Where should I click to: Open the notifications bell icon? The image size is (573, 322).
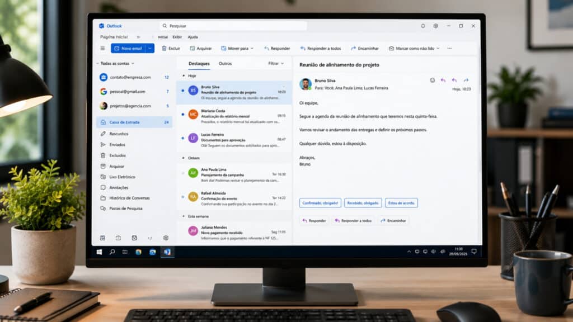point(423,26)
